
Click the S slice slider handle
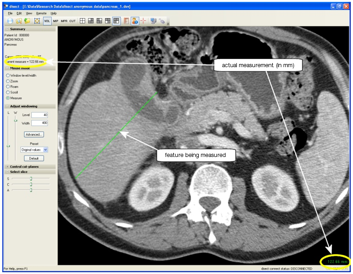click(31, 179)
